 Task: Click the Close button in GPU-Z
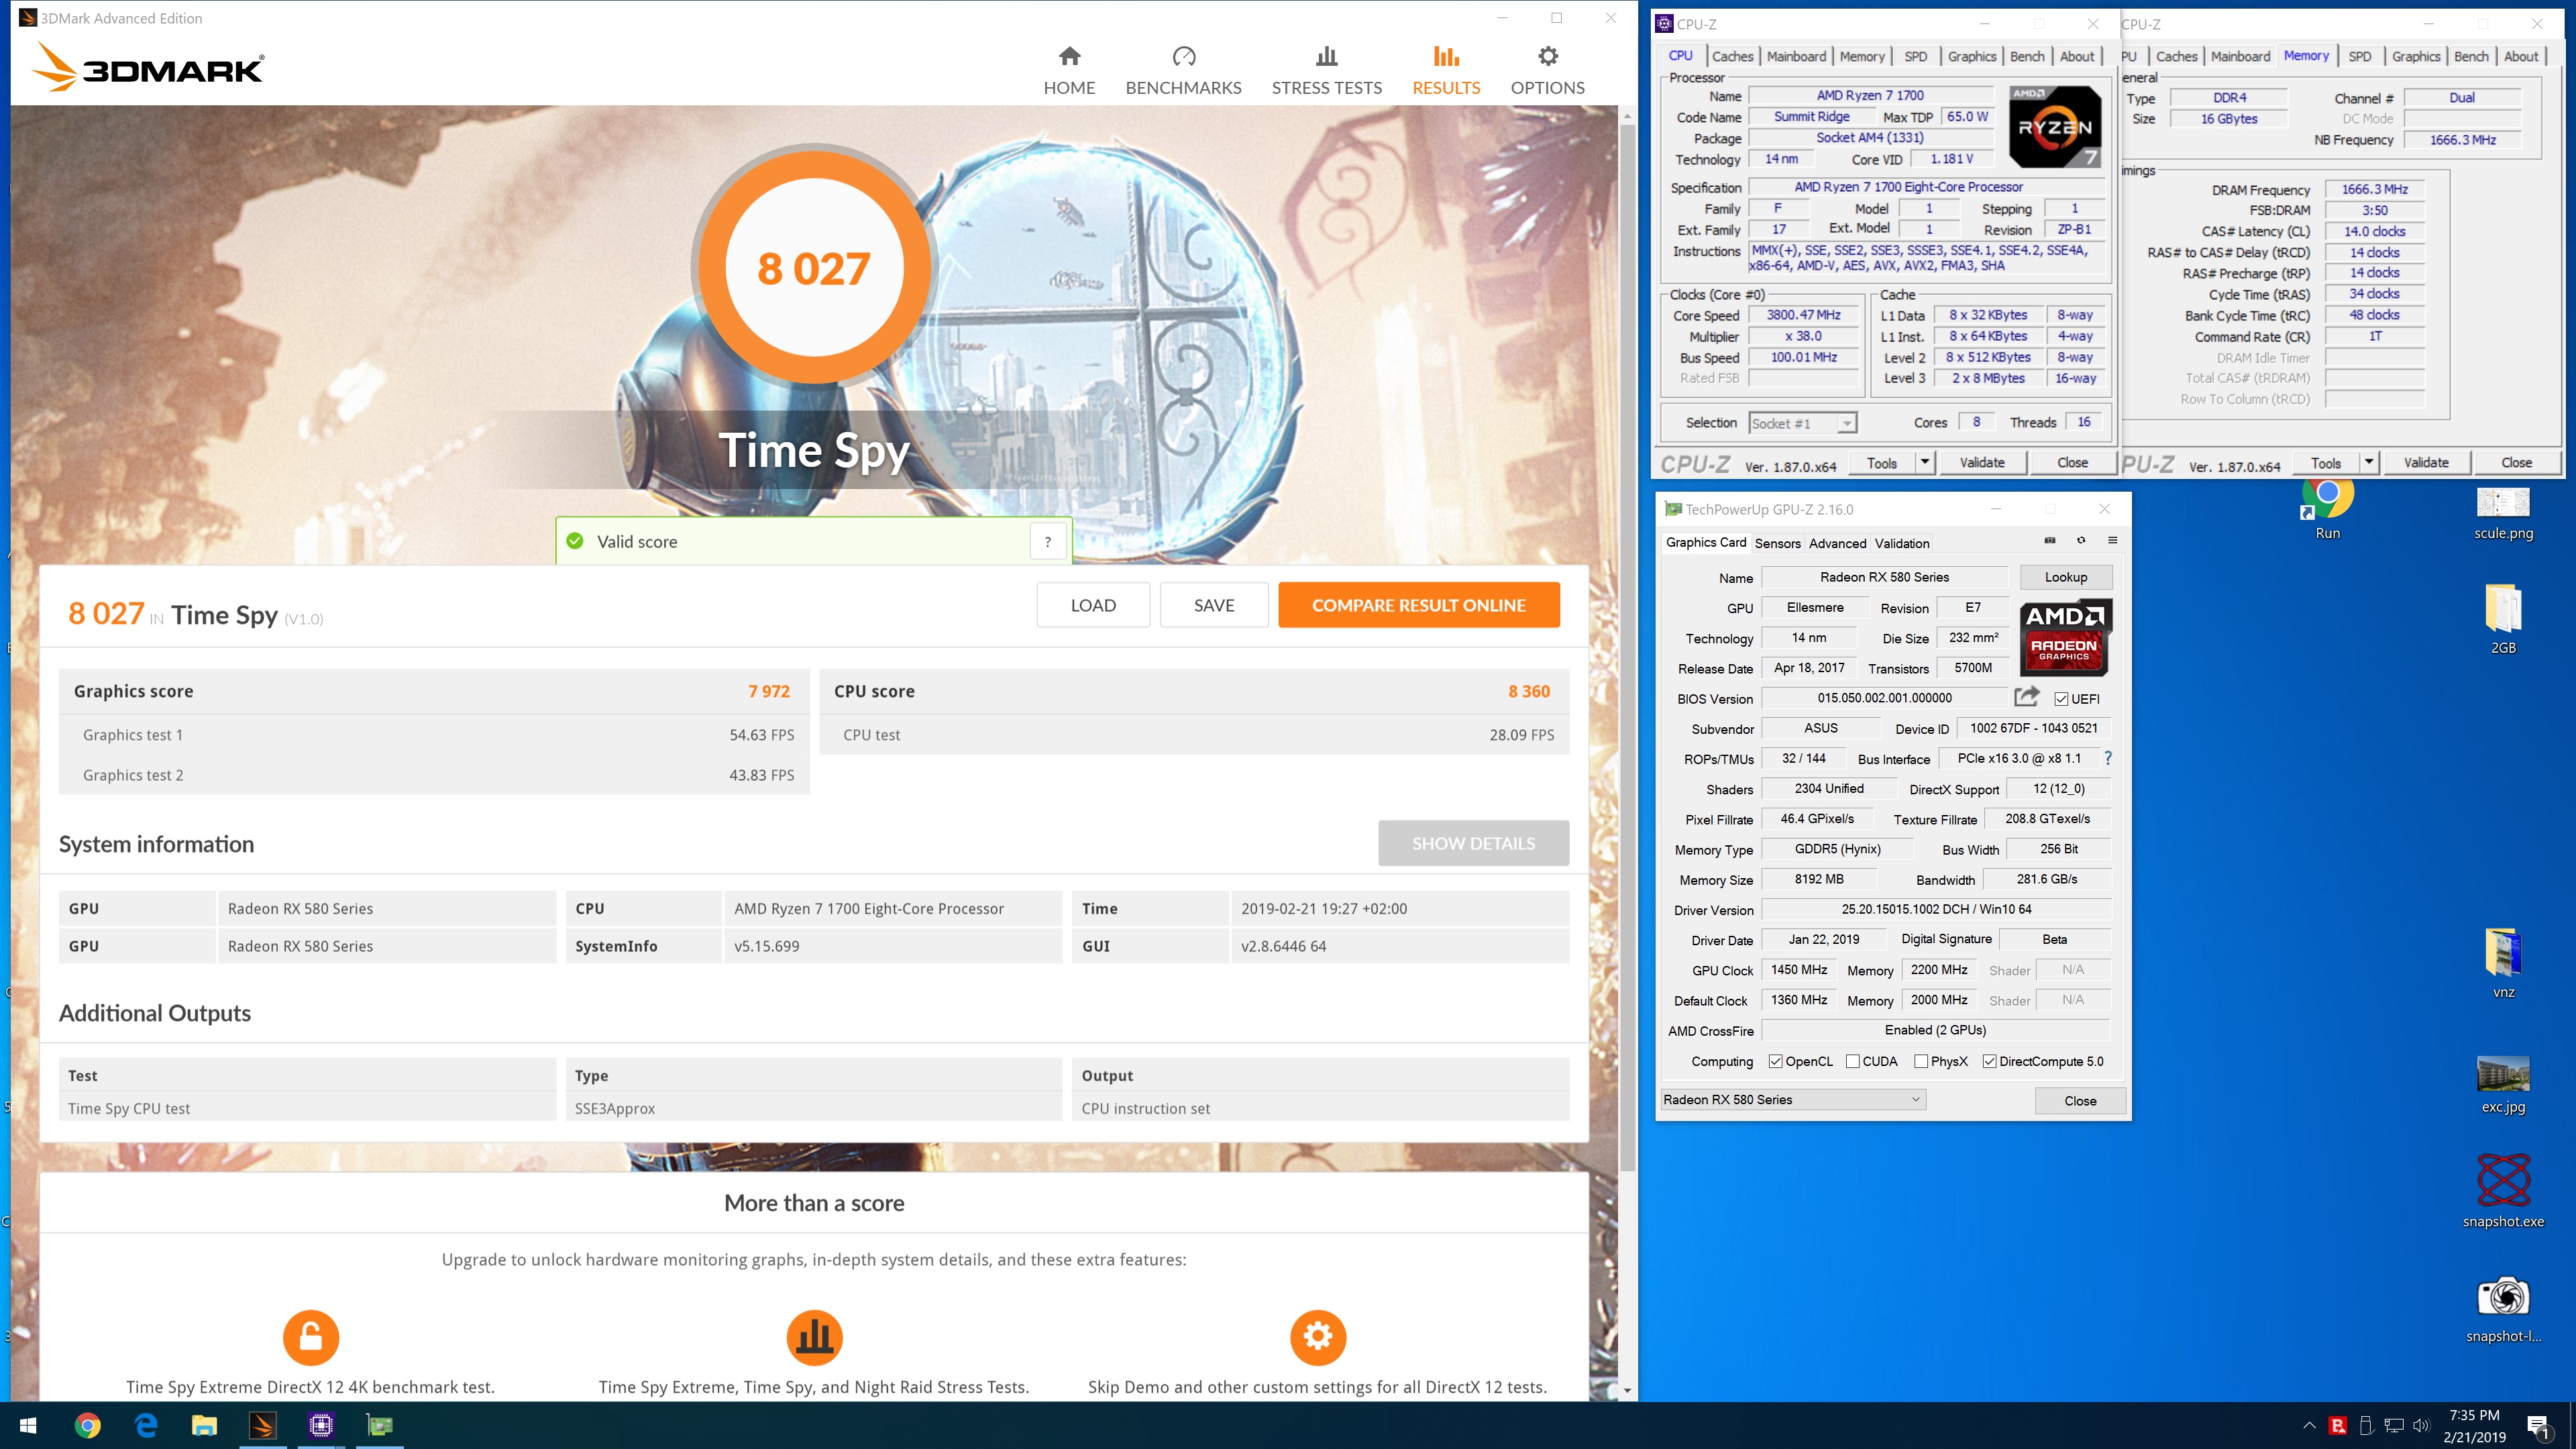click(x=2080, y=1100)
